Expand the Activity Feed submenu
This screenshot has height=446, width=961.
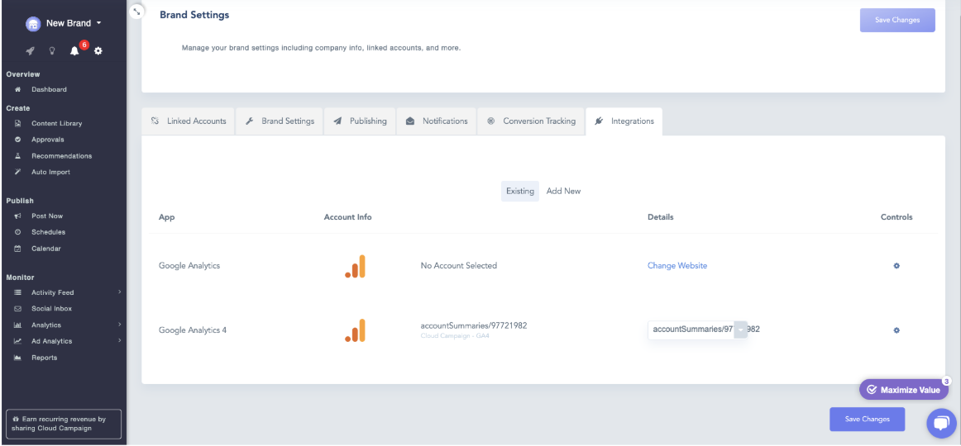119,292
